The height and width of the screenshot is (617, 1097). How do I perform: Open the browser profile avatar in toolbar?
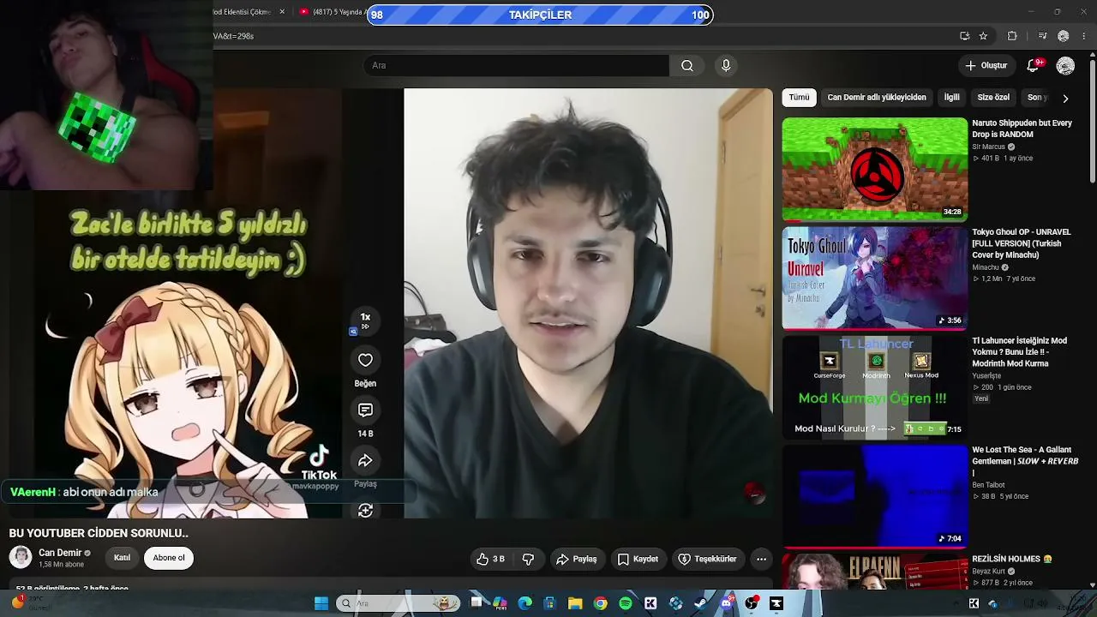(x=1064, y=36)
